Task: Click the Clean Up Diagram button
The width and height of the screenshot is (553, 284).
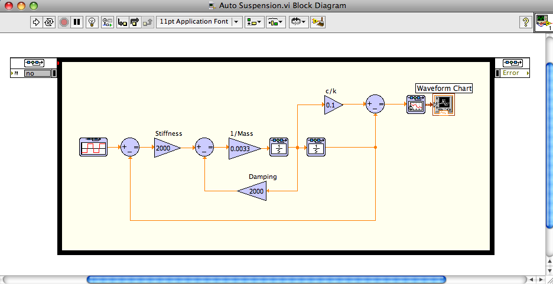Action: 318,22
